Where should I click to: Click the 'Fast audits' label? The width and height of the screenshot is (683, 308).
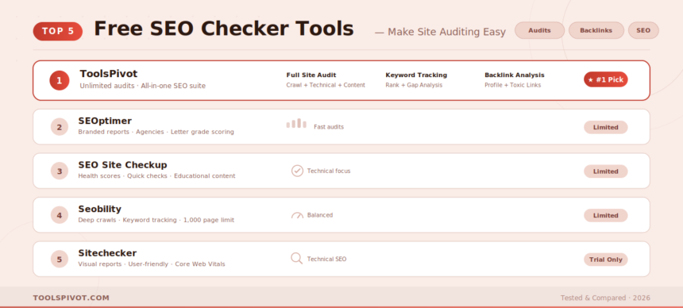(x=329, y=127)
